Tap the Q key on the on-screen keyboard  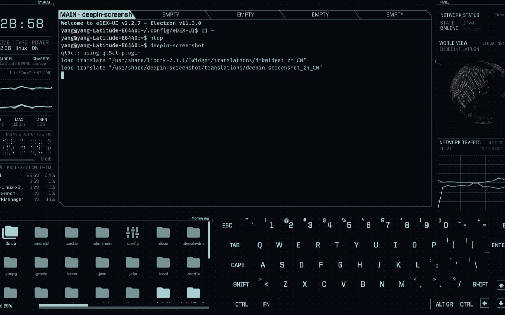point(260,245)
